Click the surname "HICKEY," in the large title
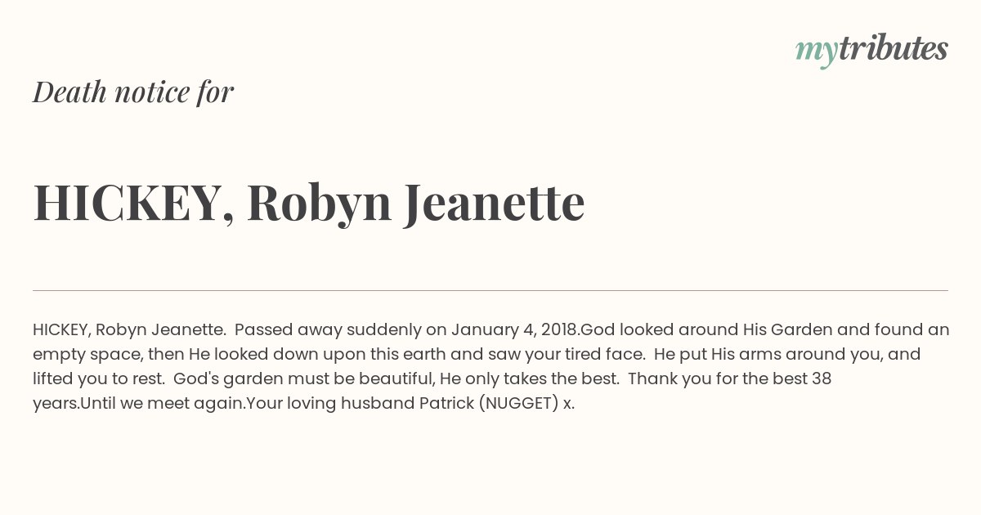The height and width of the screenshot is (515, 981). tap(133, 204)
